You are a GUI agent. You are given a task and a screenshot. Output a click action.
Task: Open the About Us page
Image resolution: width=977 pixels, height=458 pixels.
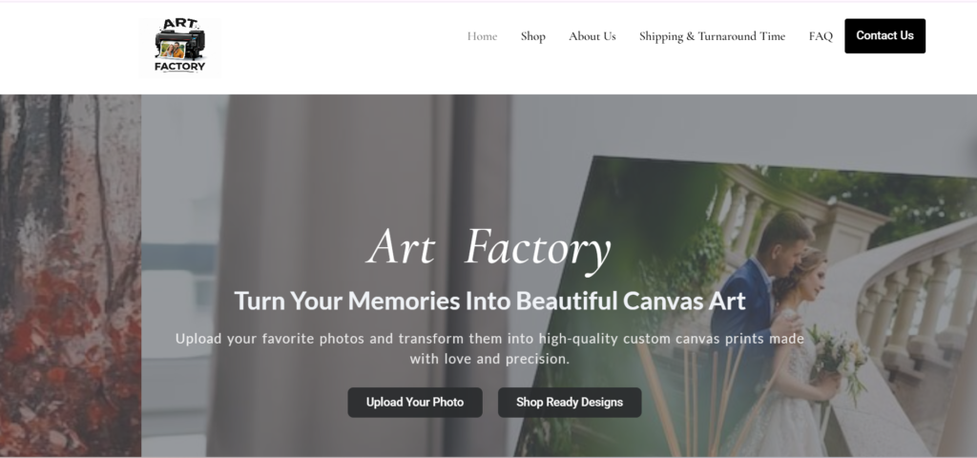click(592, 36)
